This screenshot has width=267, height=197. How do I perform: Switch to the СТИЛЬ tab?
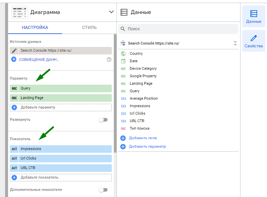point(89,28)
